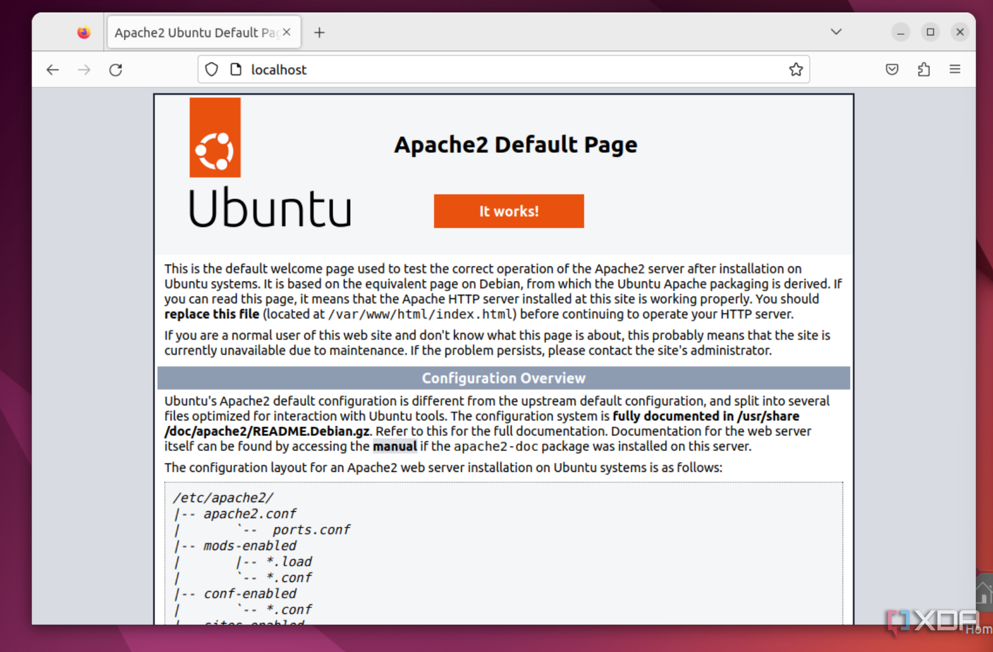Image resolution: width=993 pixels, height=652 pixels.
Task: Show site information page icon
Action: (x=236, y=69)
